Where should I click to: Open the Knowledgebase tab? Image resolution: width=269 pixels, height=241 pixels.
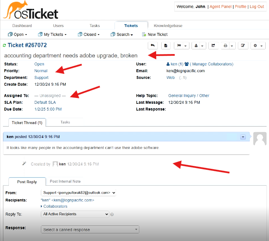tap(168, 26)
